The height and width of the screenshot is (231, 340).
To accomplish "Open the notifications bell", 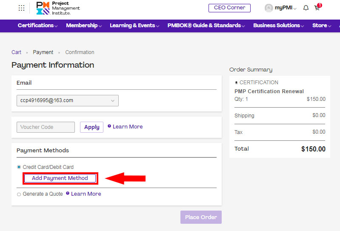I will (306, 8).
